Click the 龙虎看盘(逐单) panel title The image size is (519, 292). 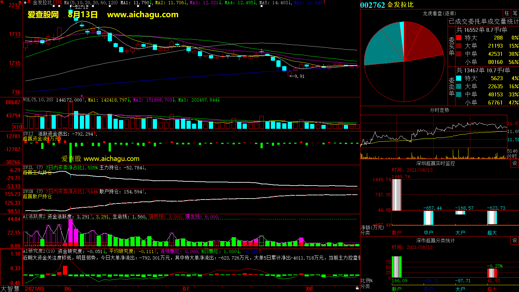click(x=439, y=13)
